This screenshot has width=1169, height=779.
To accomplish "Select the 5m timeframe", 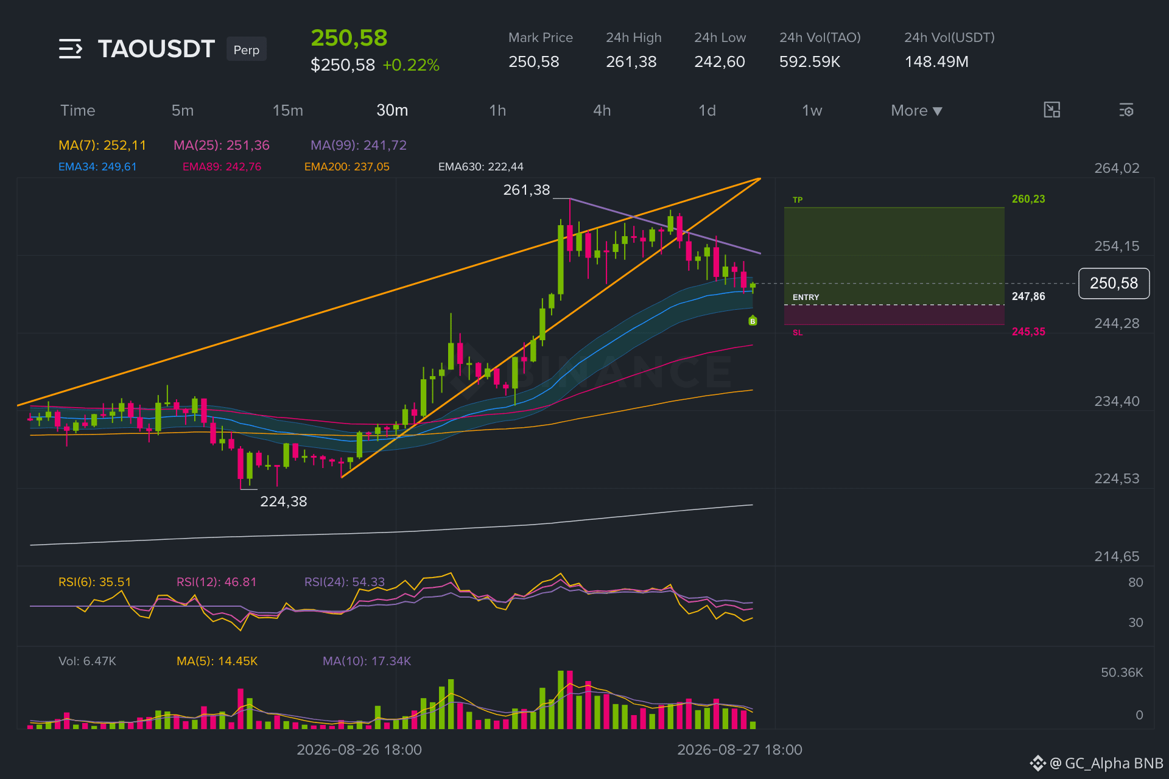I will click(x=183, y=111).
